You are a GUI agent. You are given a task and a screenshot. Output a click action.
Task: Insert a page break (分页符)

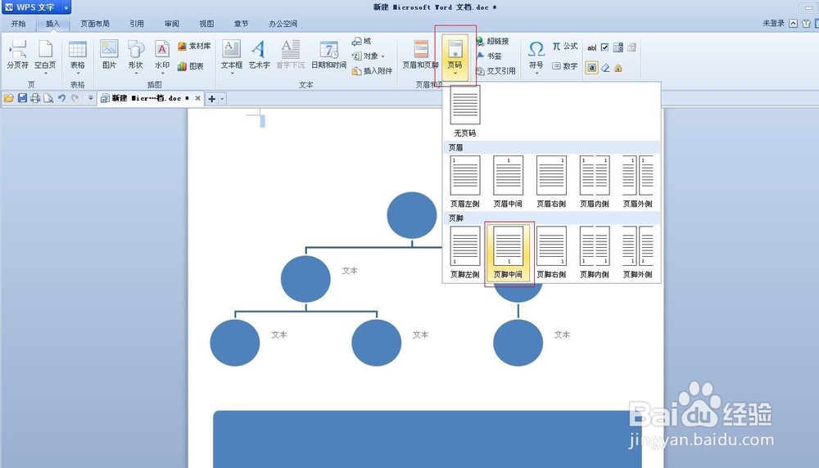click(18, 55)
